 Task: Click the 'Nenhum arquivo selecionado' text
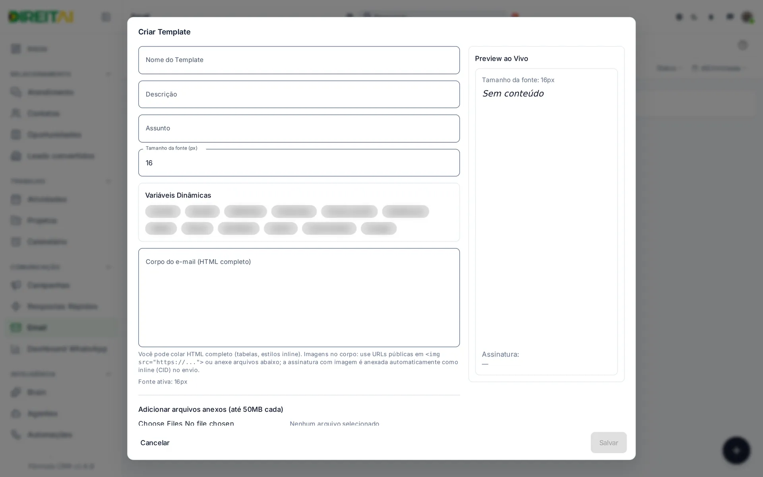pyautogui.click(x=334, y=423)
